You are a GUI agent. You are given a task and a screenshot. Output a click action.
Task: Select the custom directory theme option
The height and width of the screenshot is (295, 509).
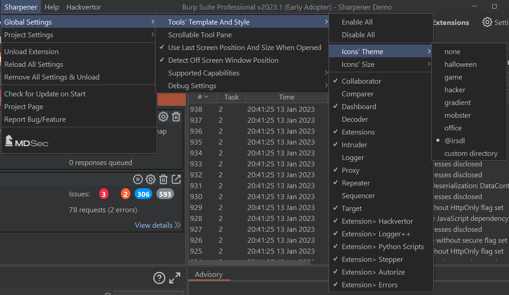pyautogui.click(x=469, y=153)
